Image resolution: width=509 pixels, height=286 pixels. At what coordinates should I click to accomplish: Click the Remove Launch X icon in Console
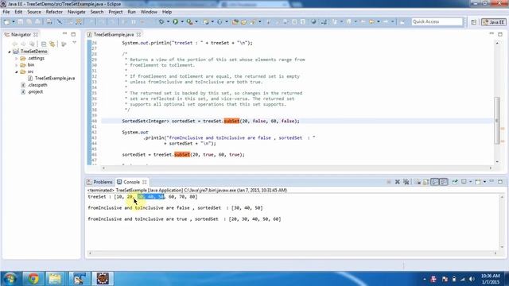[x=398, y=182]
